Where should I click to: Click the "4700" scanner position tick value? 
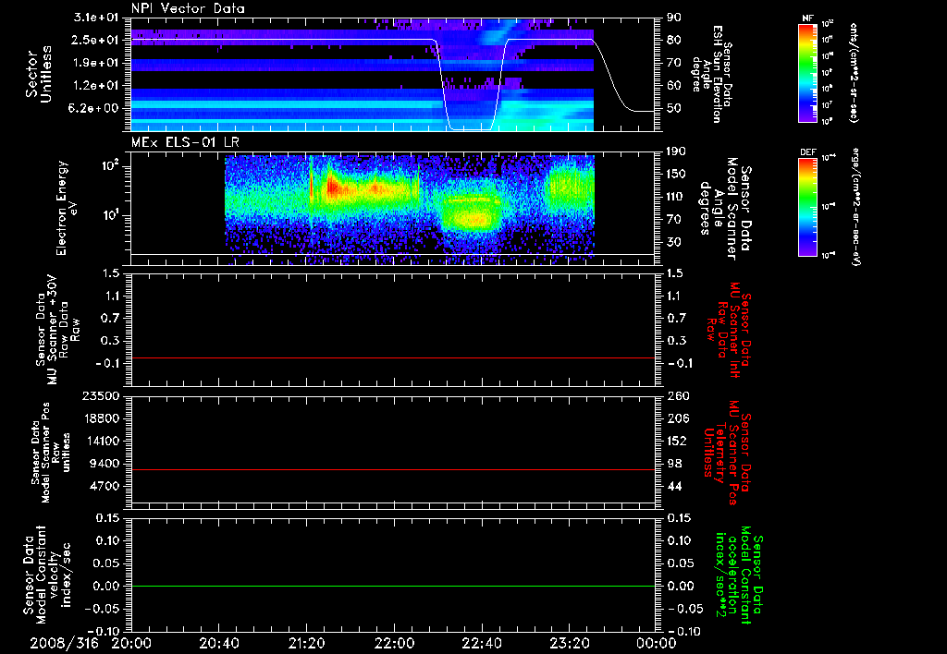pos(105,486)
